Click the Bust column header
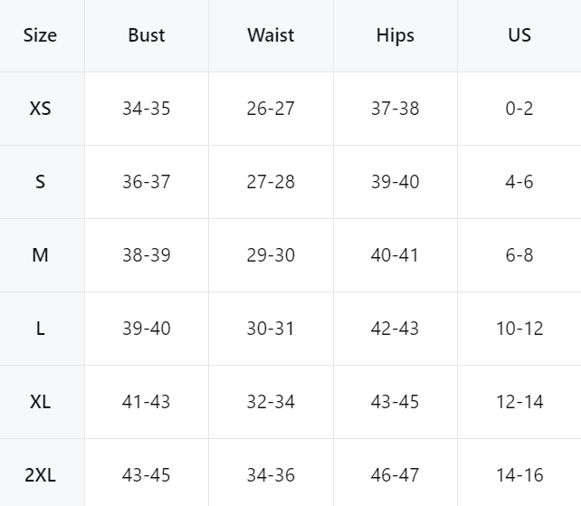This screenshot has width=581, height=506. pos(147,35)
